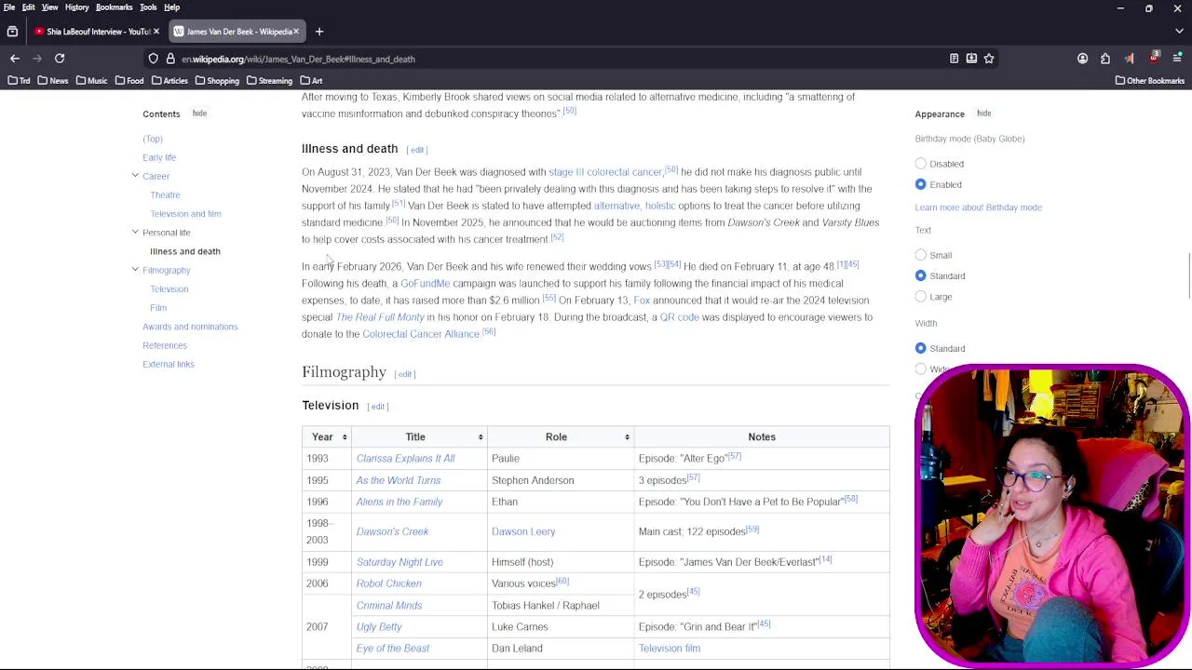Open the Streaming bookmarks folder

(x=269, y=81)
